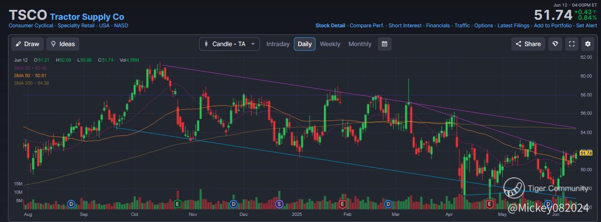The width and height of the screenshot is (601, 222).
Task: View Short Interest data
Action: 405,25
